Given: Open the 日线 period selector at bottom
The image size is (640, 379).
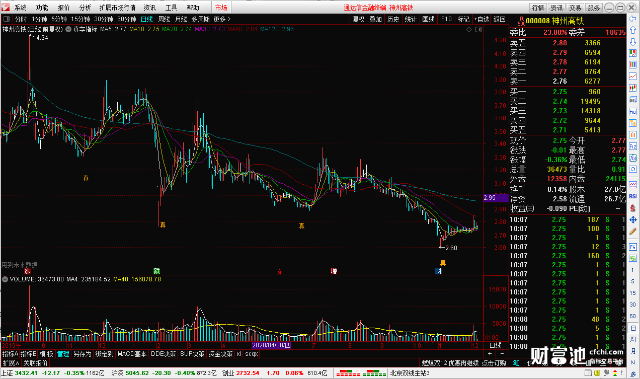Looking at the screenshot, I should click(496, 345).
